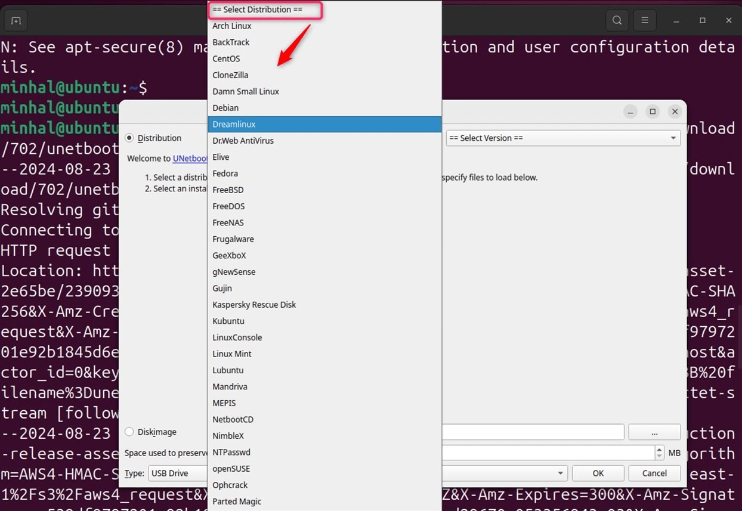Screen dimensions: 742x511
Task: Select Kubuntu distribution
Action: (324, 321)
